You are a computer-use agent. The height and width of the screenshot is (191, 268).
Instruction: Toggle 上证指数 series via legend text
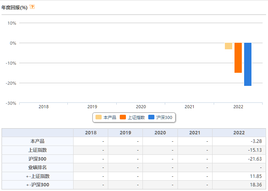point(136,117)
